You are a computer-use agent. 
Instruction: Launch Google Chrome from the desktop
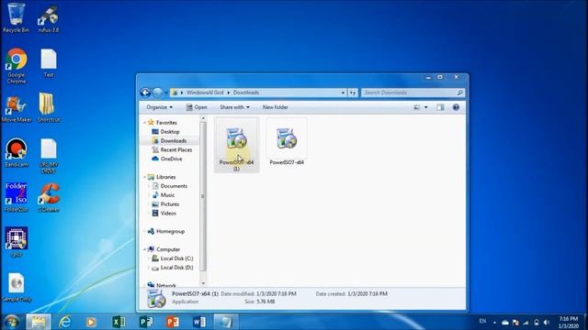click(17, 66)
